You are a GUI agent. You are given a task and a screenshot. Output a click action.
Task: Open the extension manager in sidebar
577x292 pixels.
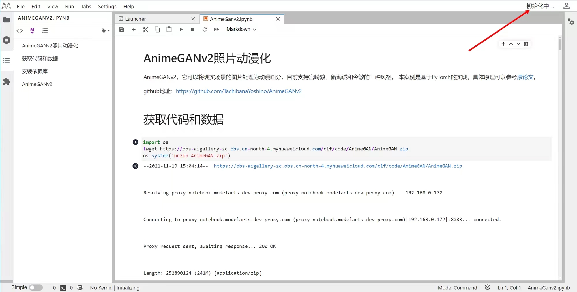point(7,82)
